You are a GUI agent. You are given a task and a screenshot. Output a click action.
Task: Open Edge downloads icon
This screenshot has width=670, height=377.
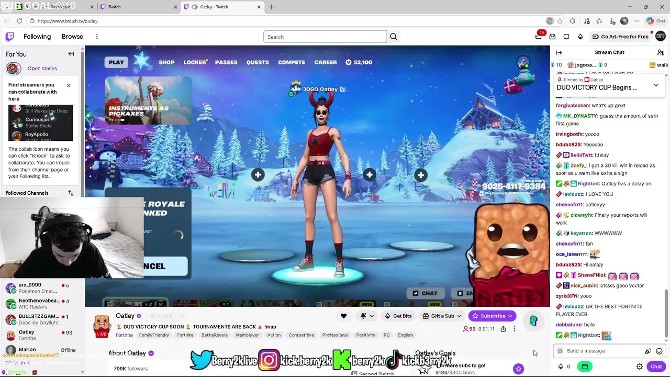(612, 21)
